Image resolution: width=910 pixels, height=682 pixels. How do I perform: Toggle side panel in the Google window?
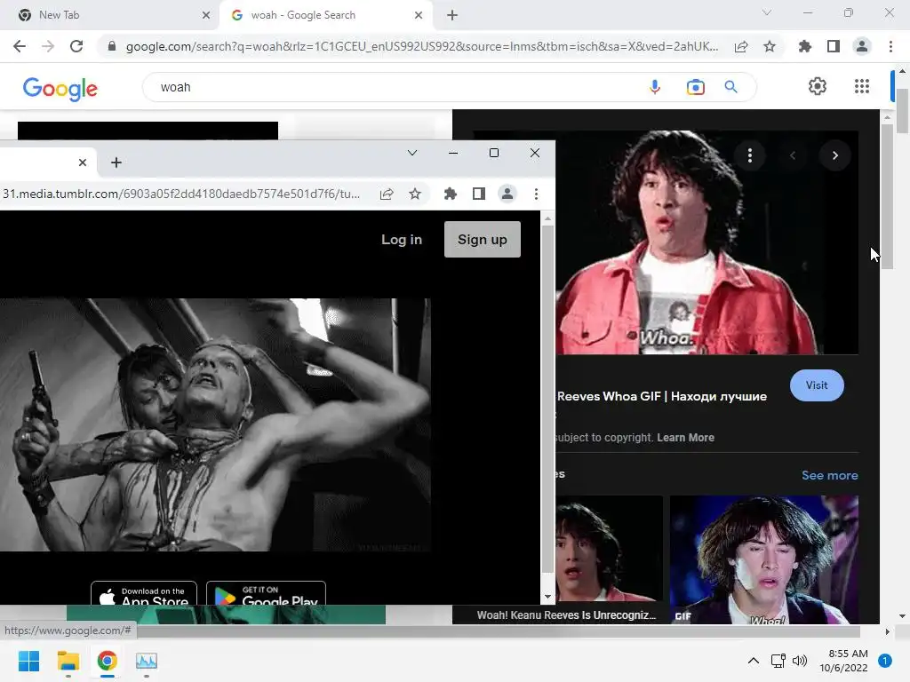coord(834,46)
